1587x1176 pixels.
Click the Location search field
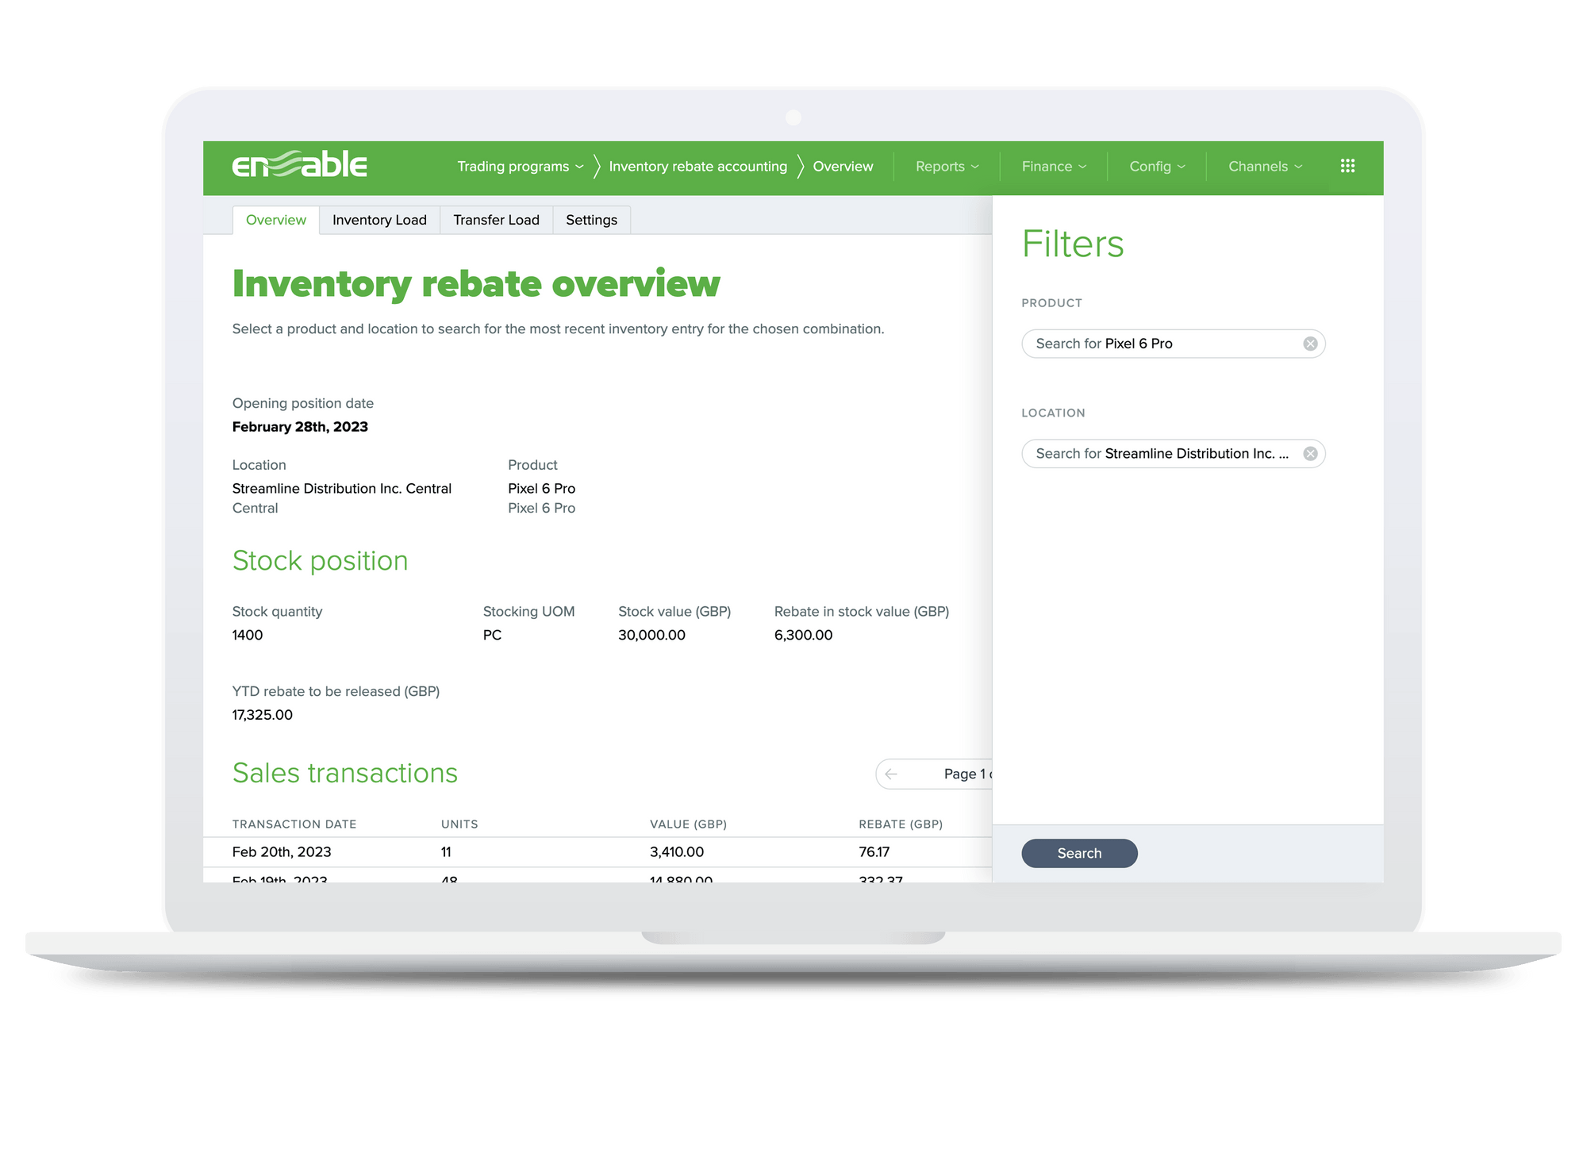point(1151,453)
